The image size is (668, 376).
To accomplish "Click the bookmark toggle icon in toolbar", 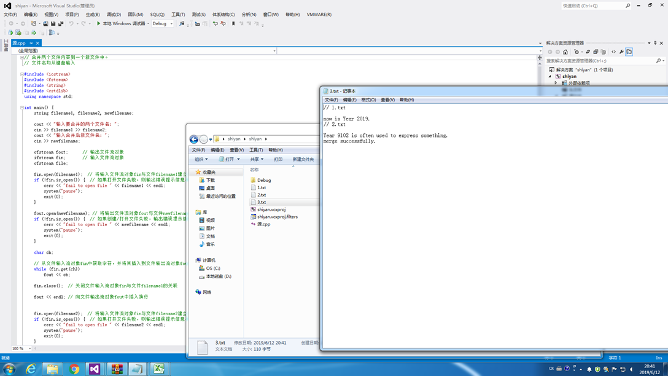I will (233, 24).
